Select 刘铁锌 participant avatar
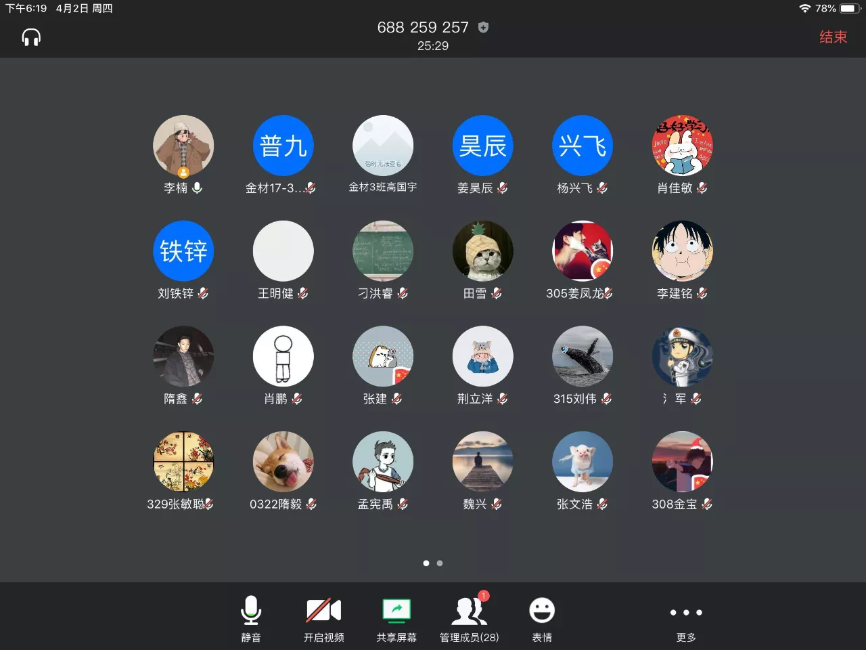866x650 pixels. 183,251
